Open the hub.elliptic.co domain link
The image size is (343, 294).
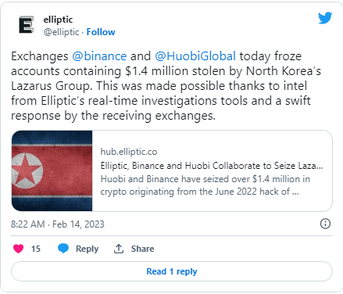(129, 152)
